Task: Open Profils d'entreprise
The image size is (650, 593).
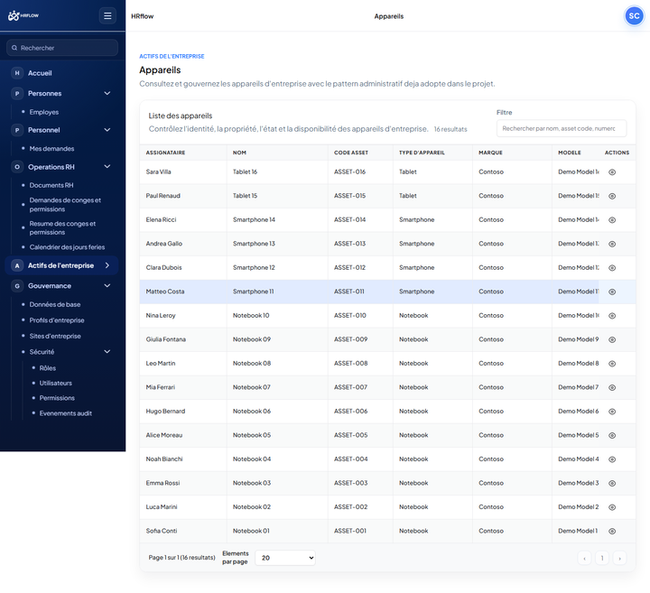Action: (x=57, y=320)
